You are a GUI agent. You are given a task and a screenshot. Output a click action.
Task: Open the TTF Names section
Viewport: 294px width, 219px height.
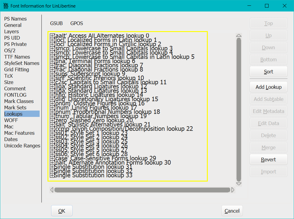click(17, 57)
